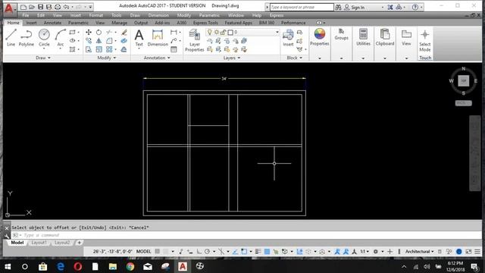Expand the Block panel

[x=294, y=58]
